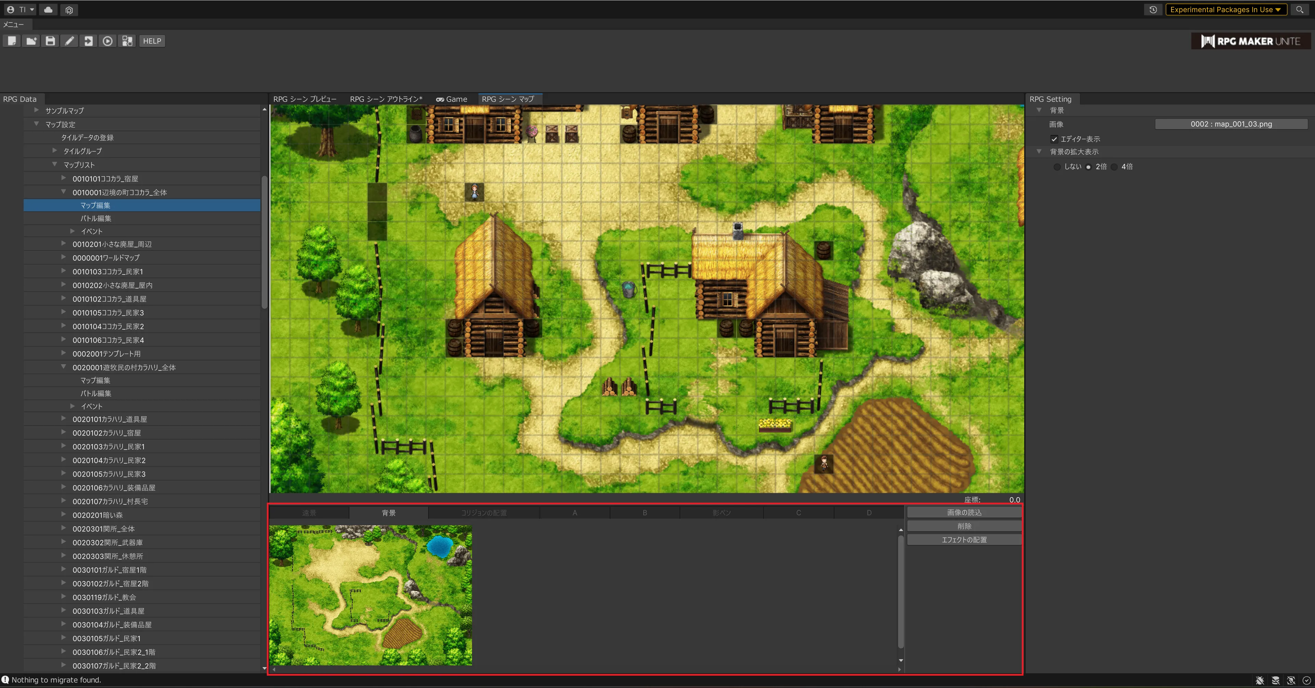Viewport: 1315px width, 688px height.
Task: Open the puzzle-piece addon manager icon
Action: coord(127,41)
